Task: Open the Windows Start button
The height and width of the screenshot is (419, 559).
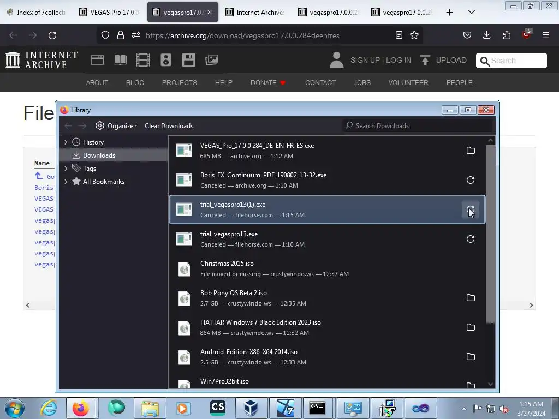Action: click(x=14, y=409)
